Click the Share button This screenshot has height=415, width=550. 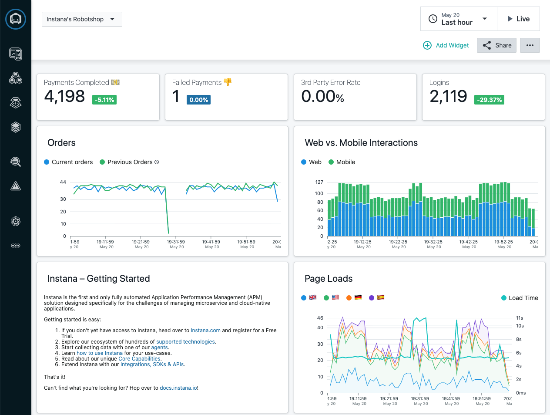496,45
